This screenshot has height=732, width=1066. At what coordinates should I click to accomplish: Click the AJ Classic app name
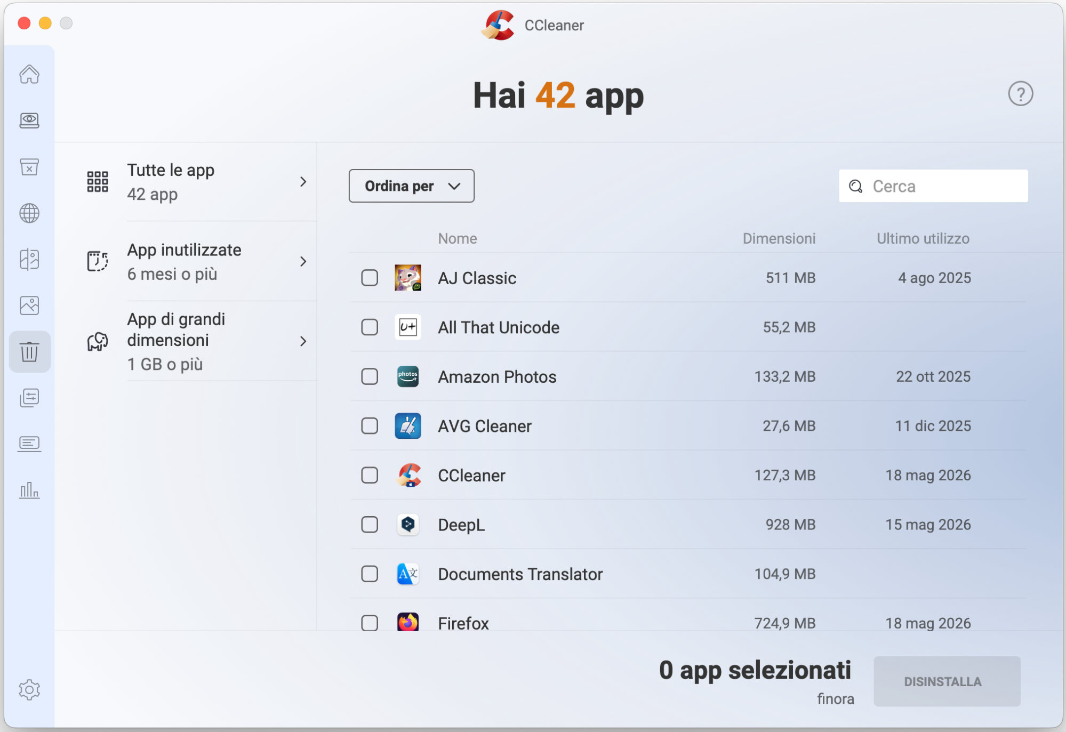click(x=477, y=278)
